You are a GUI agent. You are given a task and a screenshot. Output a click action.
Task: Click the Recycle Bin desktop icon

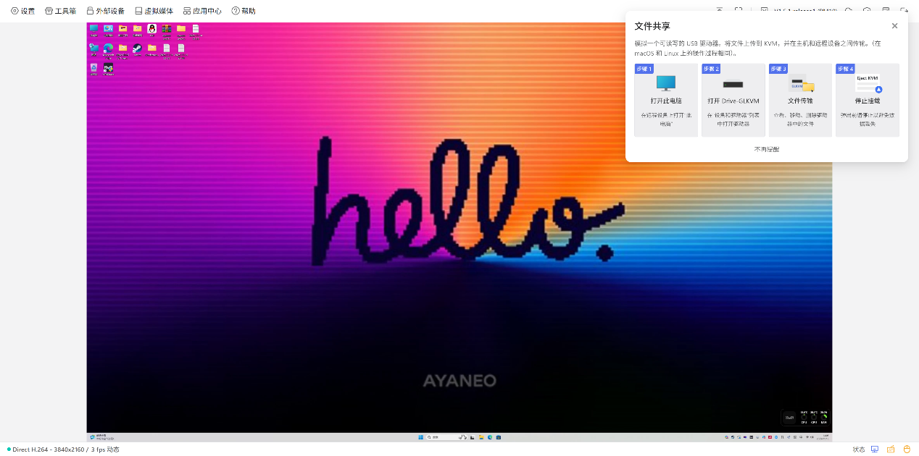tap(93, 68)
